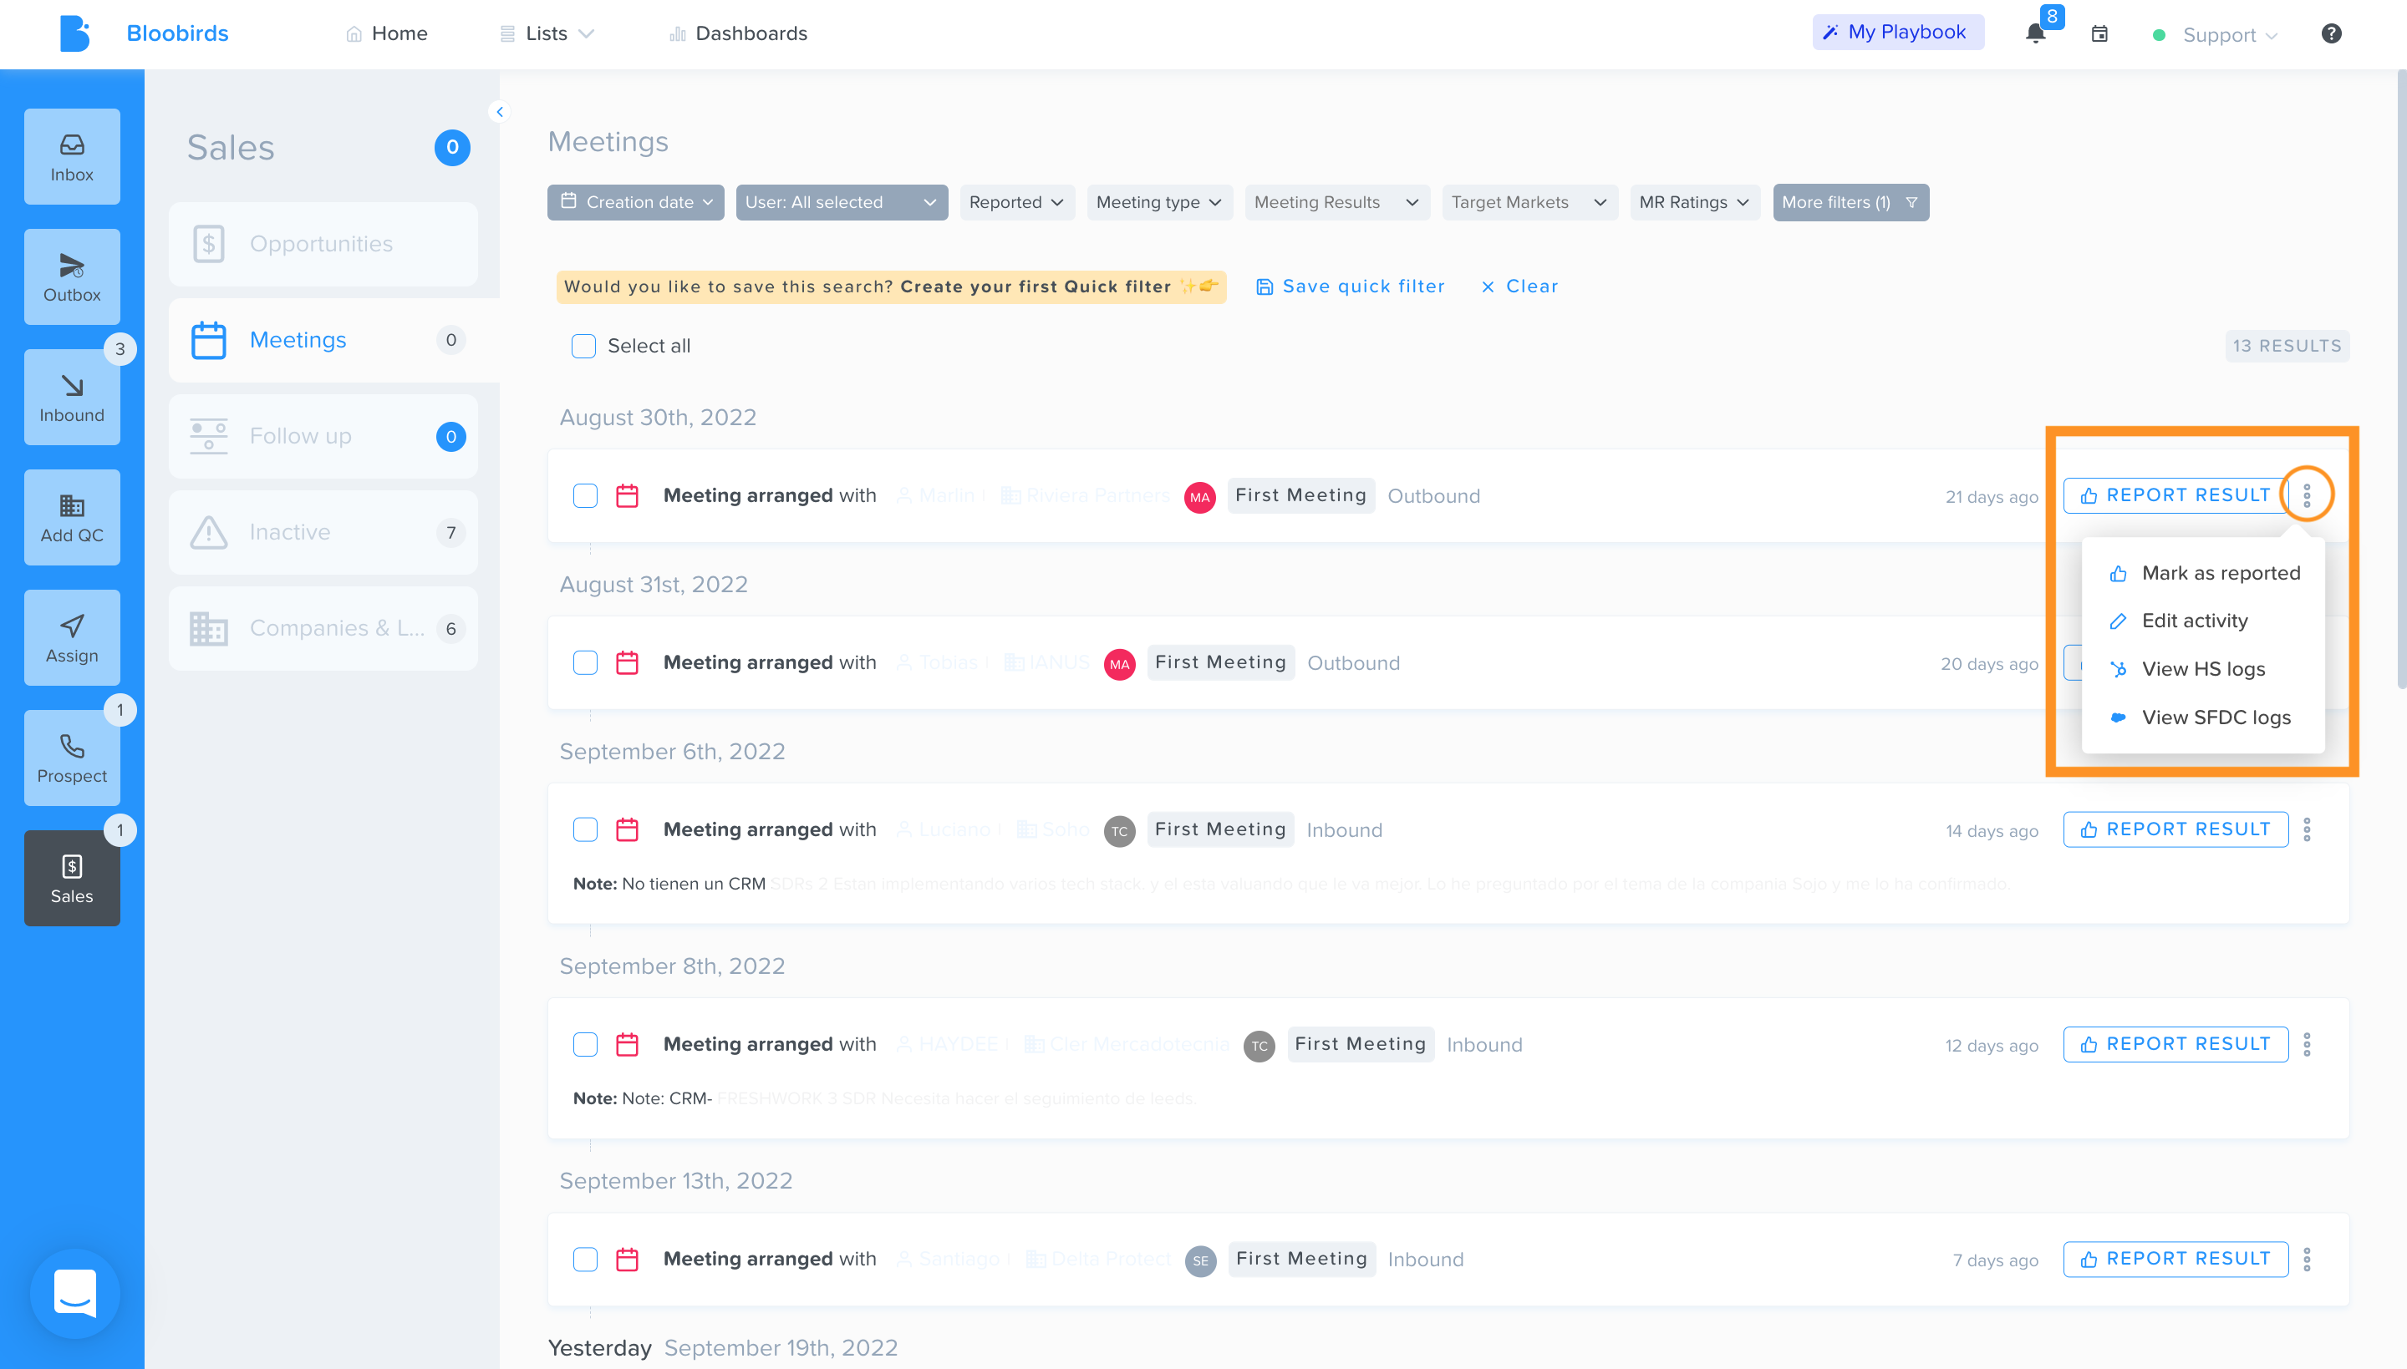Open the Sales sidebar icon
Viewport: 2407px width, 1369px height.
(x=72, y=878)
